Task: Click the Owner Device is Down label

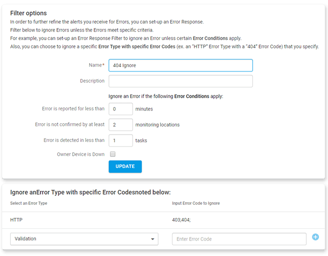Action: pyautogui.click(x=81, y=154)
